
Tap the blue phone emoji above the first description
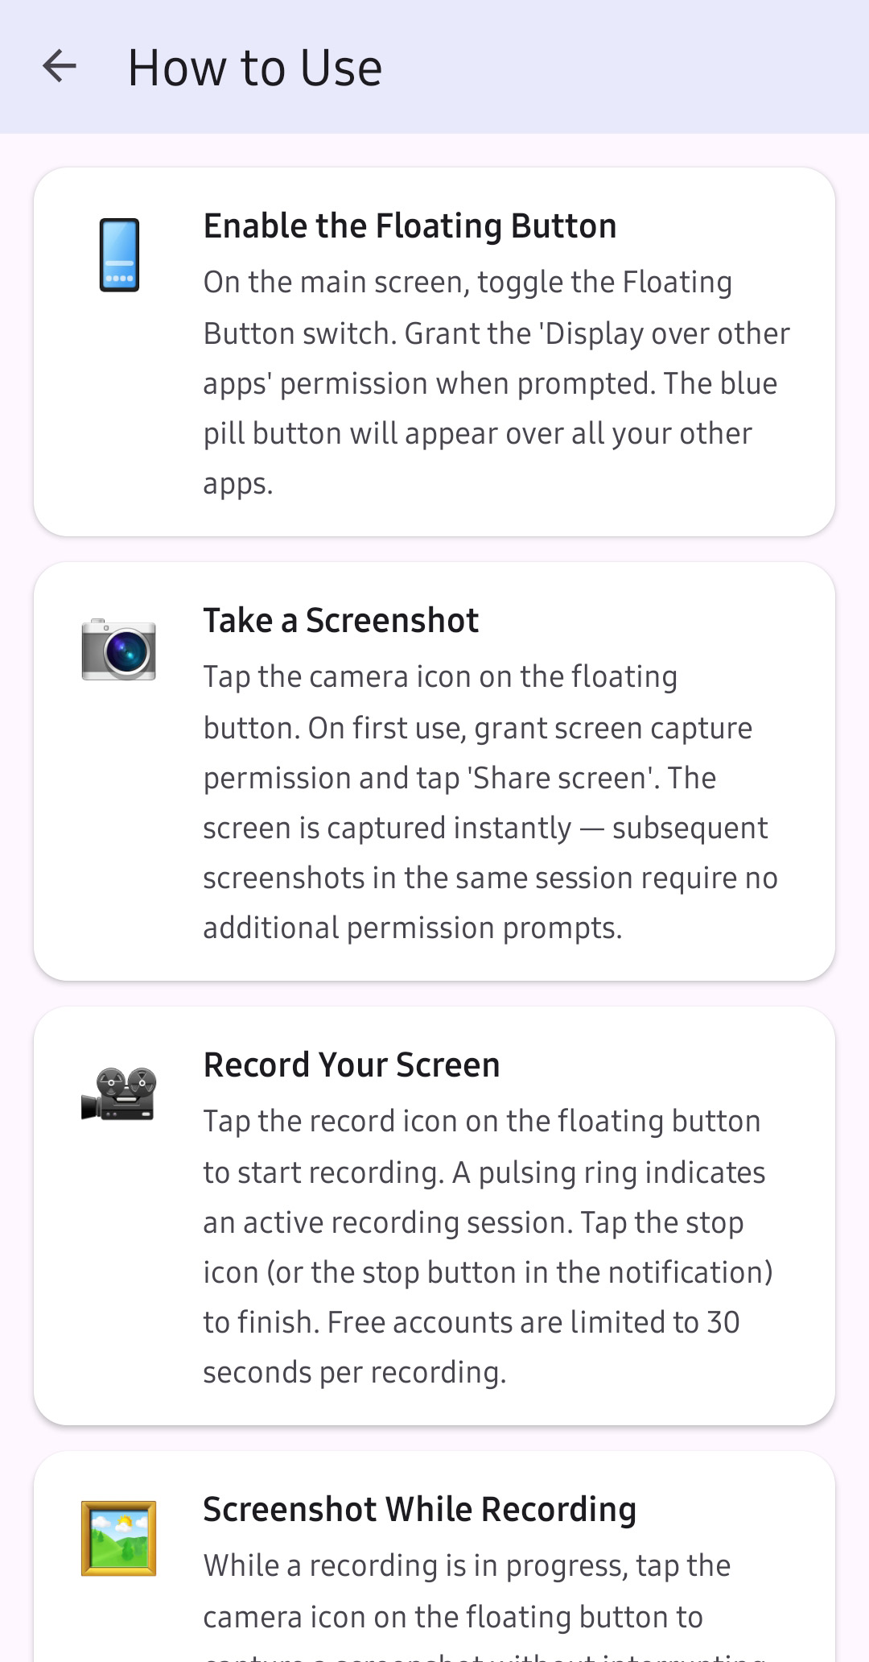pos(119,255)
